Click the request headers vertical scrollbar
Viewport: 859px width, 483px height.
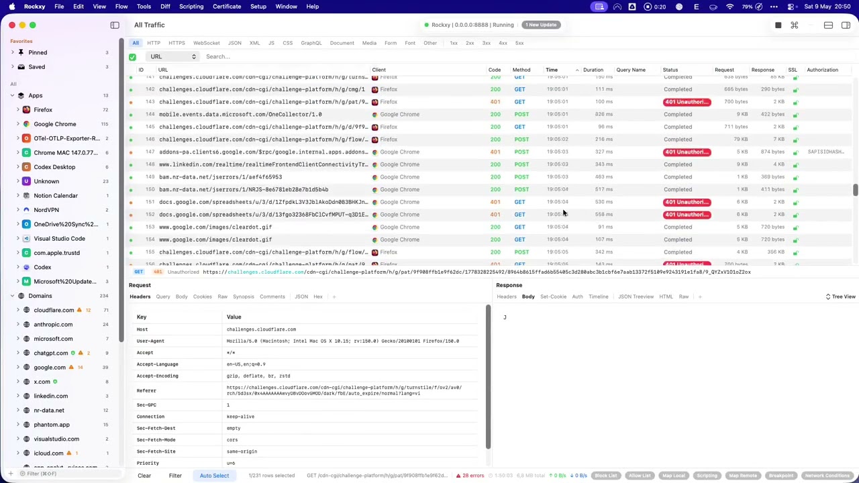(488, 376)
